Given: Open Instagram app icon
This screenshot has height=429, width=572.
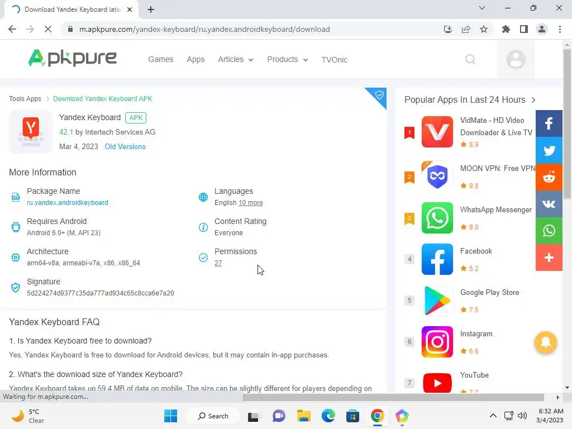Looking at the screenshot, I should 437,342.
